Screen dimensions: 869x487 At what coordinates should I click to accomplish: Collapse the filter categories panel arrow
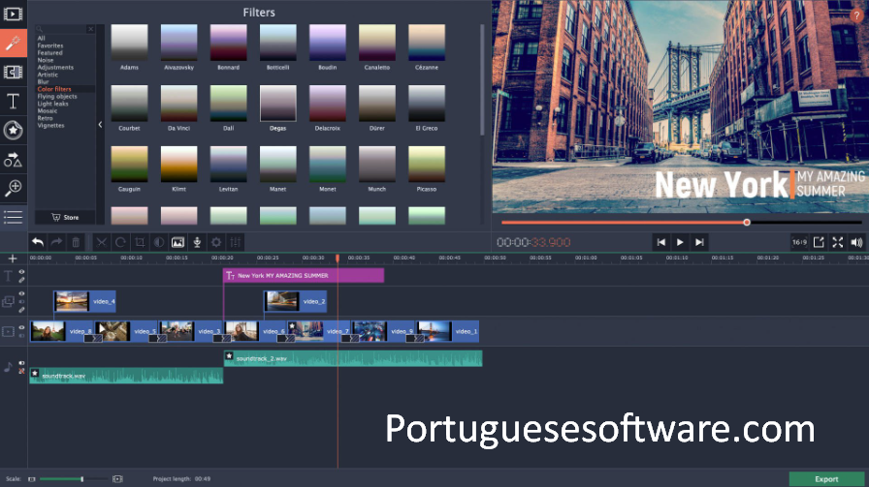click(x=100, y=125)
